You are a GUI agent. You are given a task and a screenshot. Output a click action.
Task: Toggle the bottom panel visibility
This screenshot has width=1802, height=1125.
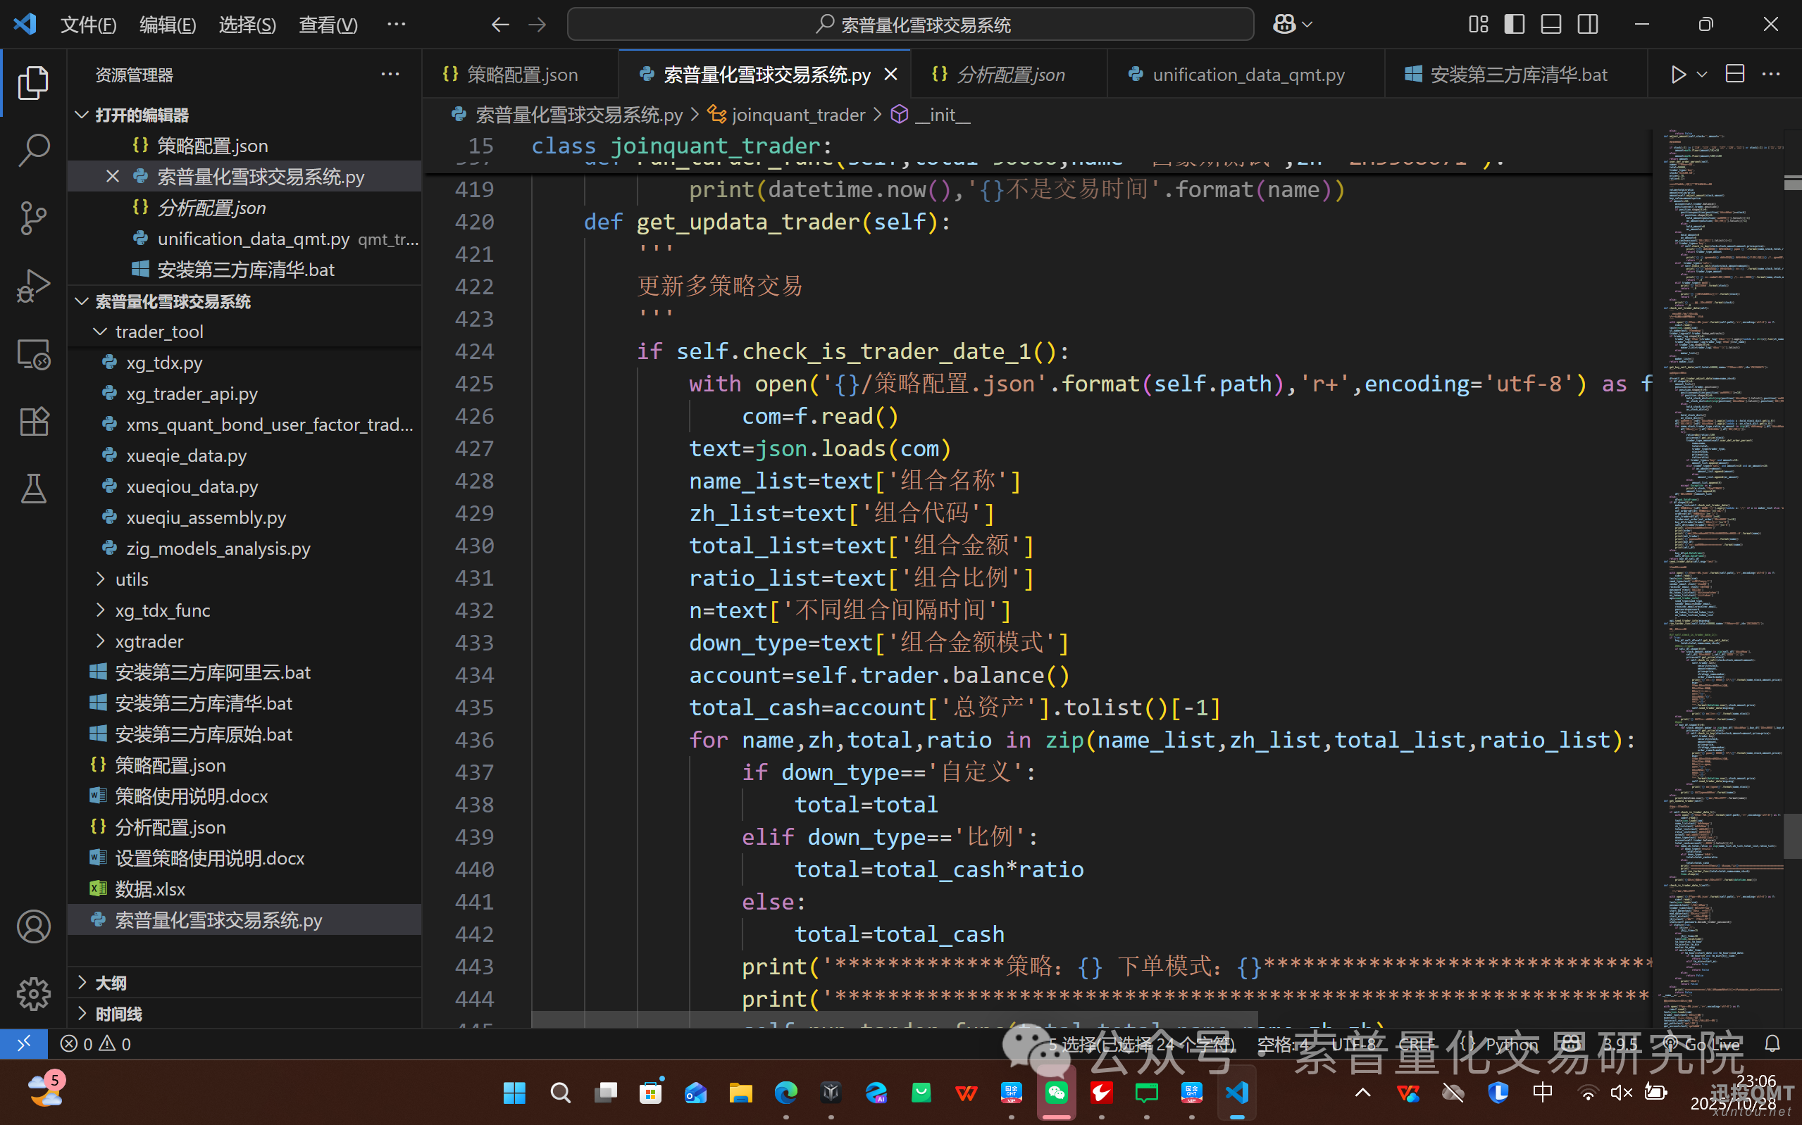[x=1551, y=24]
